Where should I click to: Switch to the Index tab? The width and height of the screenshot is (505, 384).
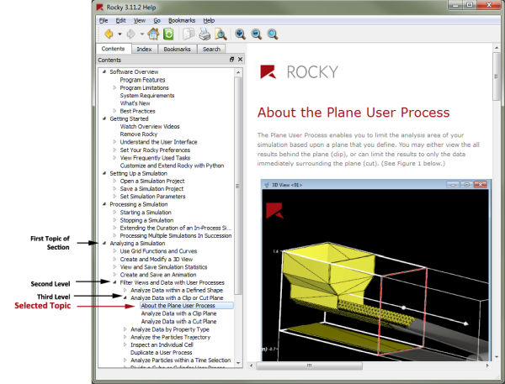(x=145, y=50)
